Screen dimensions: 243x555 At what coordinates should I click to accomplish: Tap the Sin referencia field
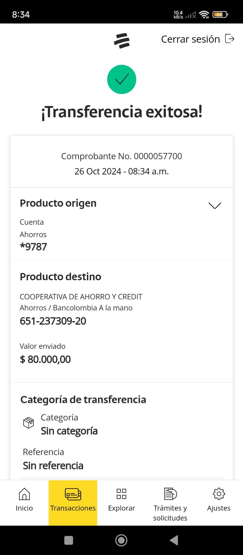pyautogui.click(x=53, y=466)
